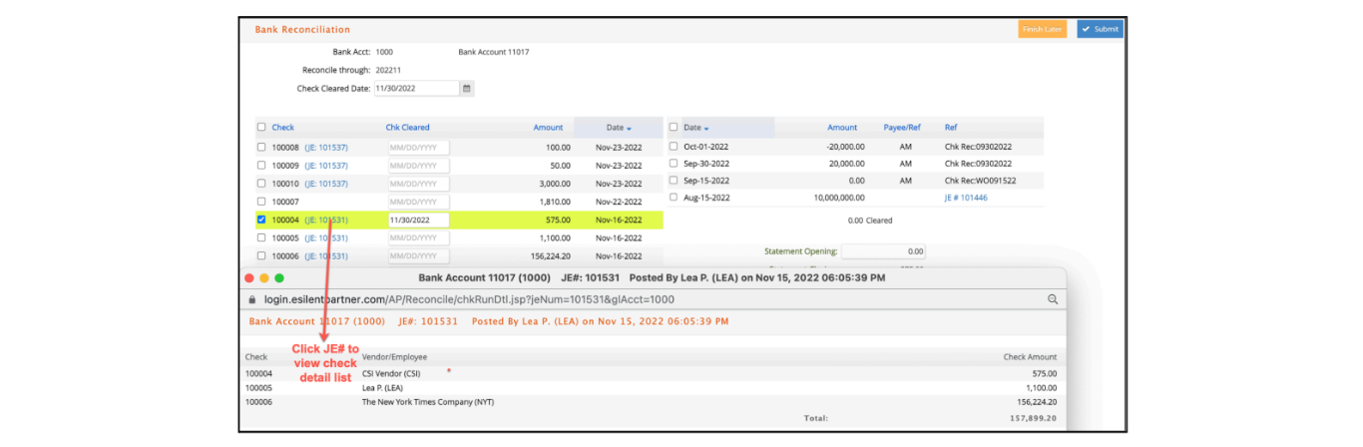This screenshot has height=447, width=1363.
Task: Select the CSI Vendor (CSI) row in popup
Action: click(x=651, y=373)
